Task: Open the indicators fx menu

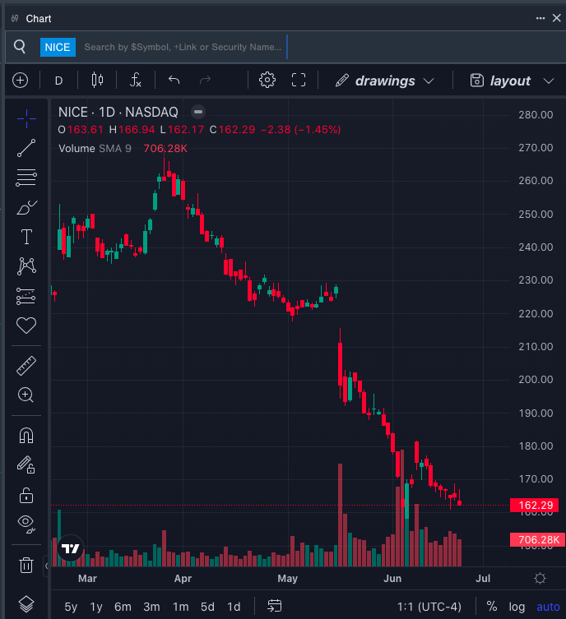Action: (136, 80)
